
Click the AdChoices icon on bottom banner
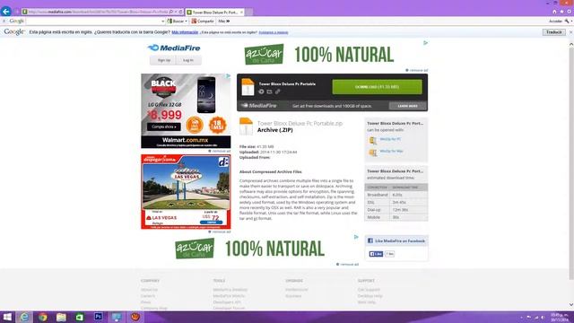point(356,237)
